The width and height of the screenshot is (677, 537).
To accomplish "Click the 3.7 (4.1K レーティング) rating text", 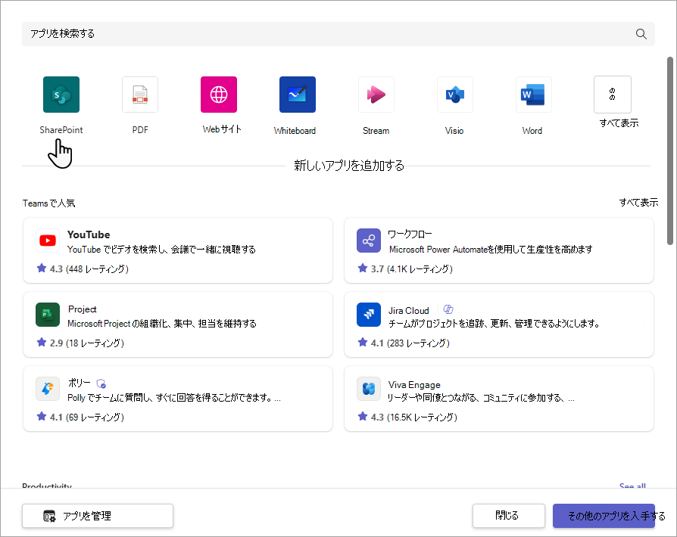I will tap(411, 268).
